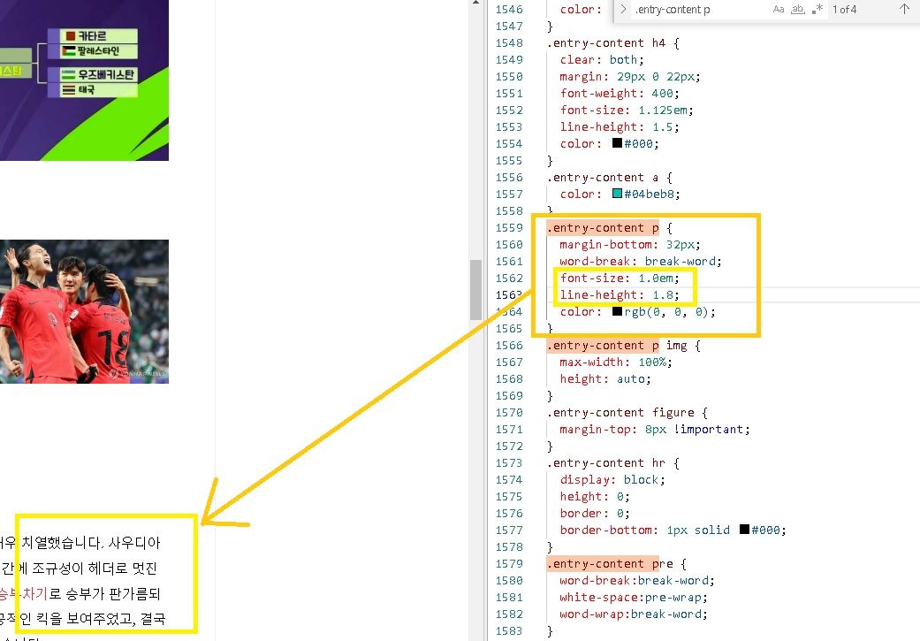Click 'font-size: 1.125em;' line
This screenshot has width=920, height=641.
627,110
